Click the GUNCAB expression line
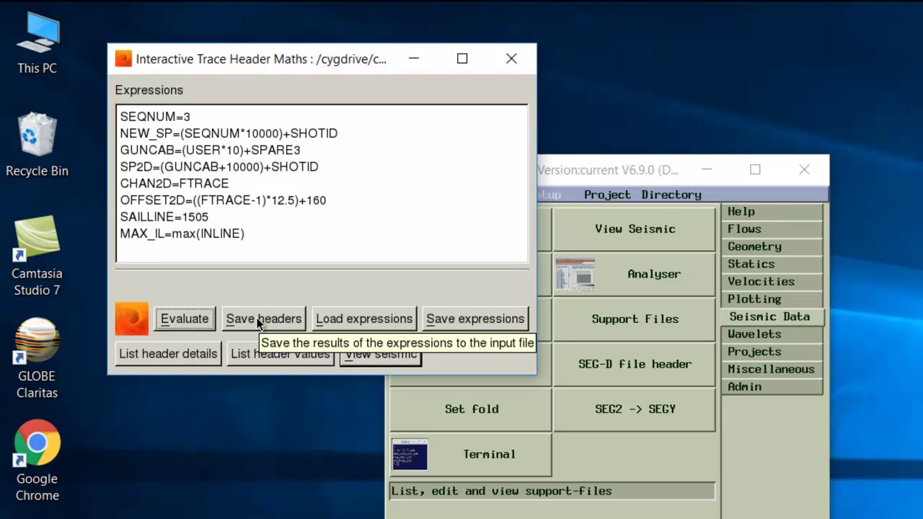This screenshot has width=923, height=519. (210, 150)
